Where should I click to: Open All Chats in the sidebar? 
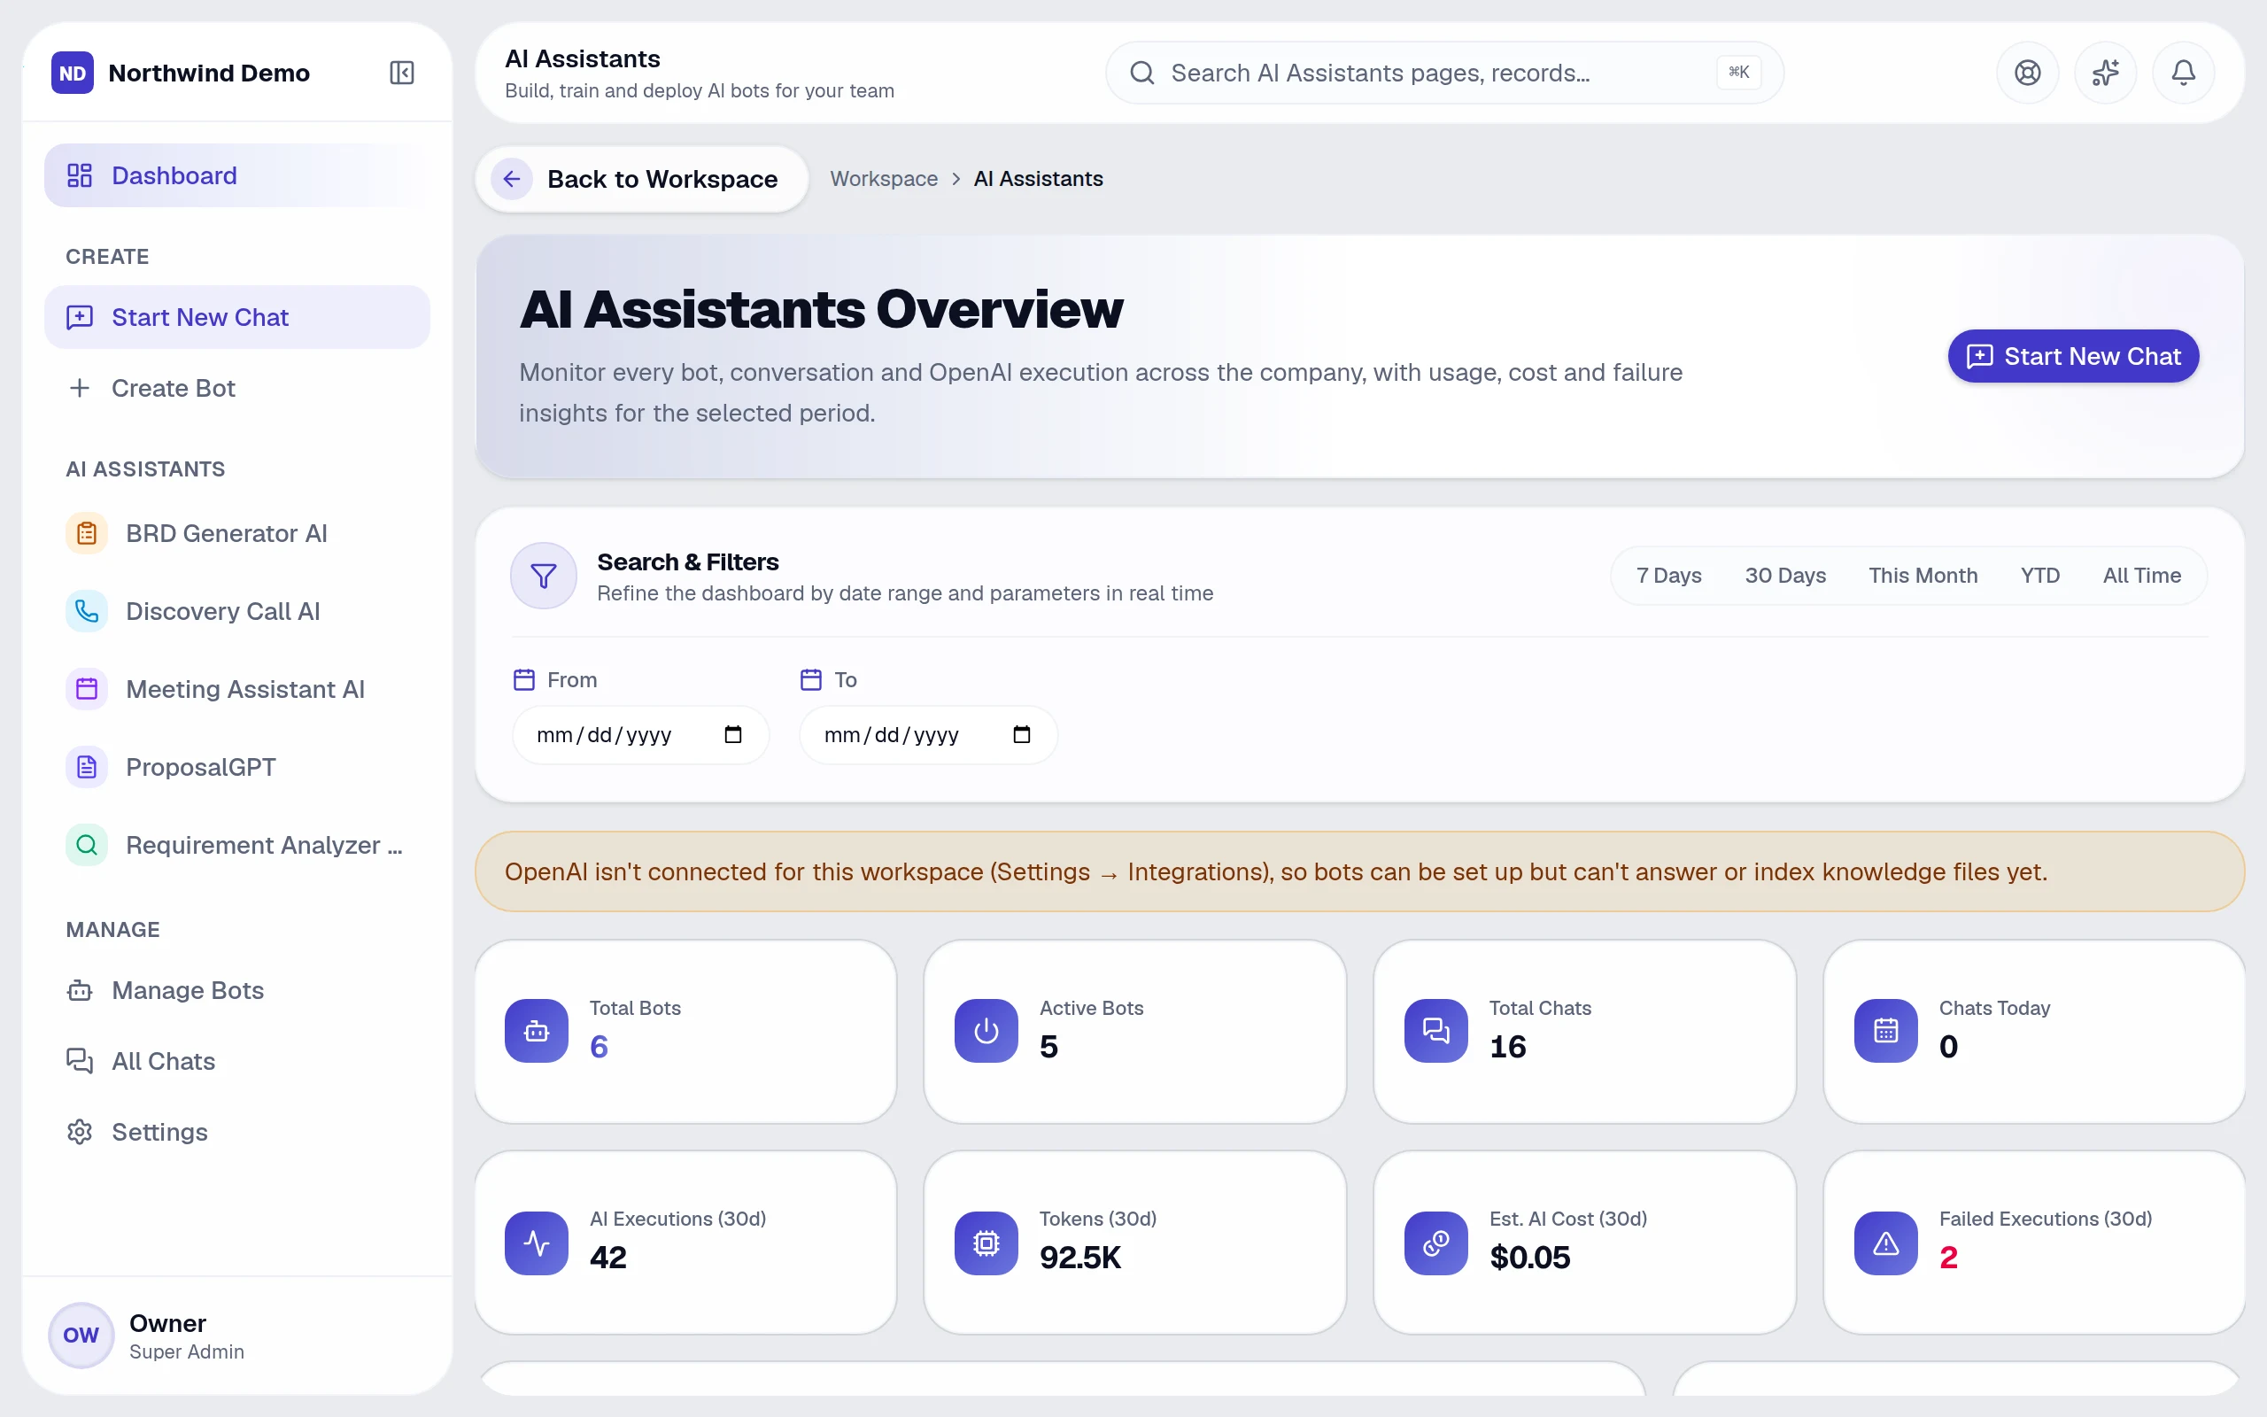237,1061
